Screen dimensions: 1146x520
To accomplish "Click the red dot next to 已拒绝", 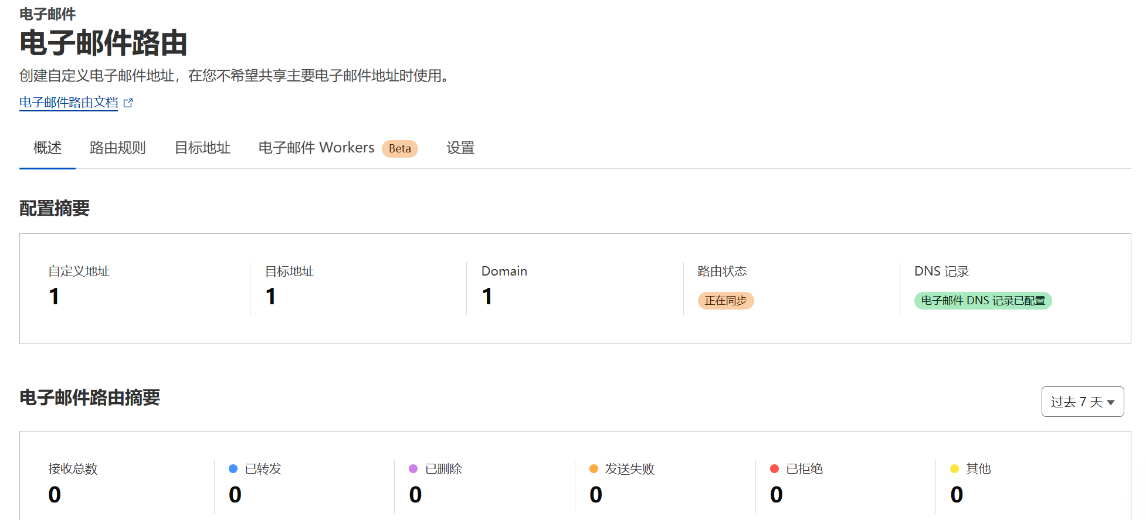I will pos(774,468).
